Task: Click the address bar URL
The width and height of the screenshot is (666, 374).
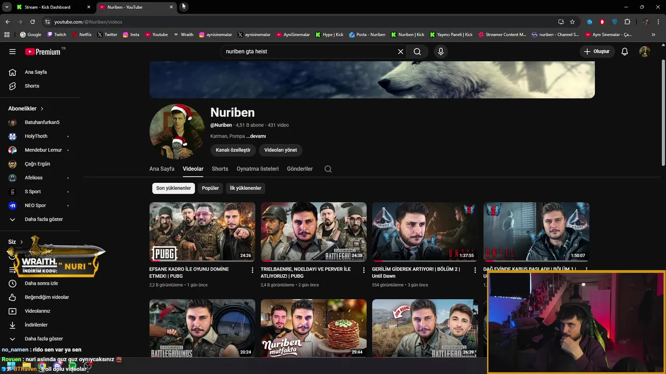Action: 88,22
